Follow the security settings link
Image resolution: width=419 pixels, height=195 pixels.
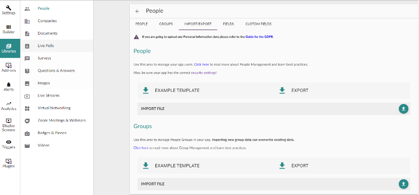tap(203, 73)
